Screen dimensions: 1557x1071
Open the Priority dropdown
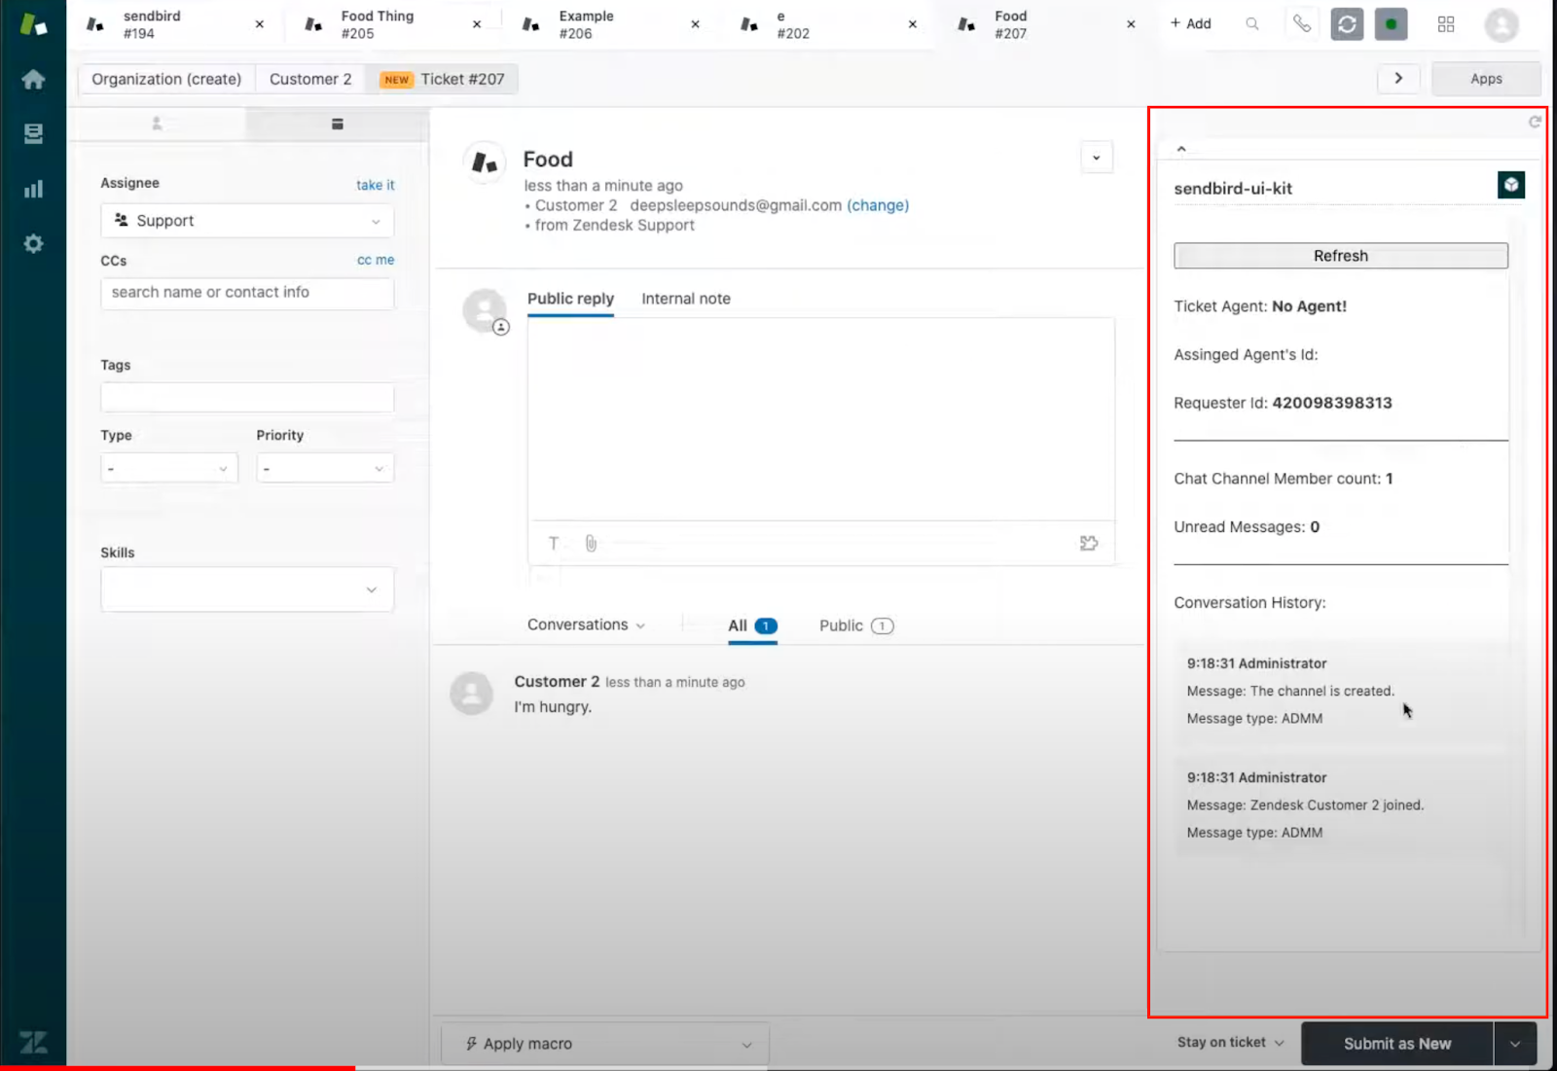(x=325, y=468)
